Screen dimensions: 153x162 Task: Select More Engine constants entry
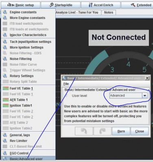(x=28, y=18)
